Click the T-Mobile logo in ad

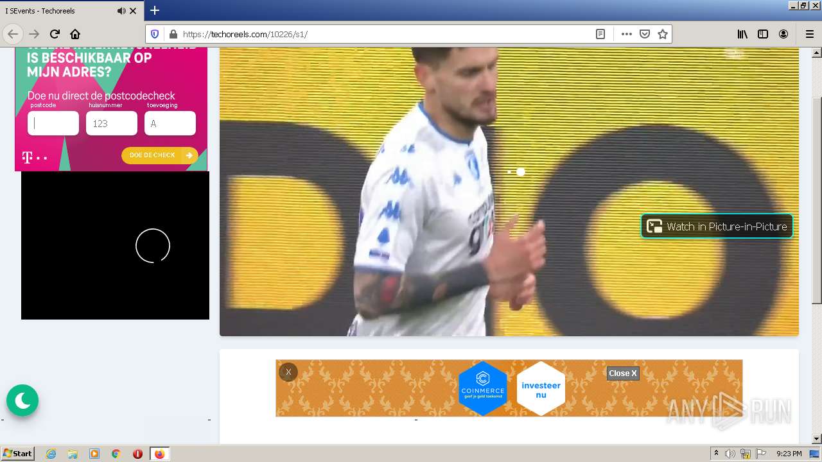[x=35, y=157]
